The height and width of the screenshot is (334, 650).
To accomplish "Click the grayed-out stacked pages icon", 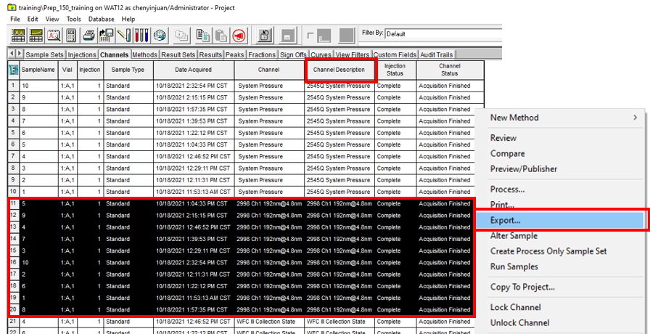I will click(x=181, y=36).
